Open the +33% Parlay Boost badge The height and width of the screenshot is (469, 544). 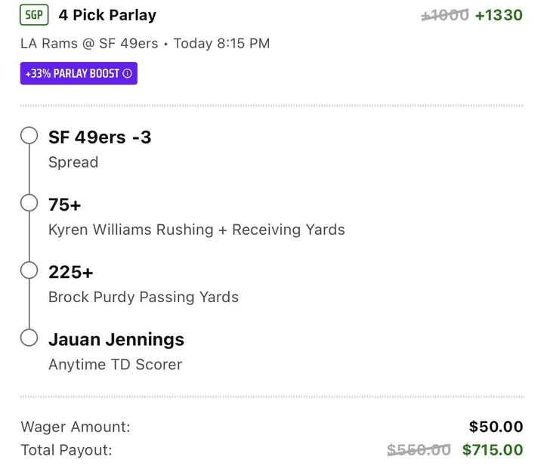79,74
